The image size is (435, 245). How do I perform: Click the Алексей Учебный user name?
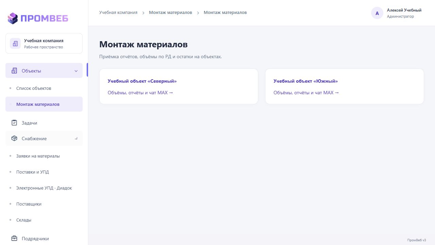(404, 10)
